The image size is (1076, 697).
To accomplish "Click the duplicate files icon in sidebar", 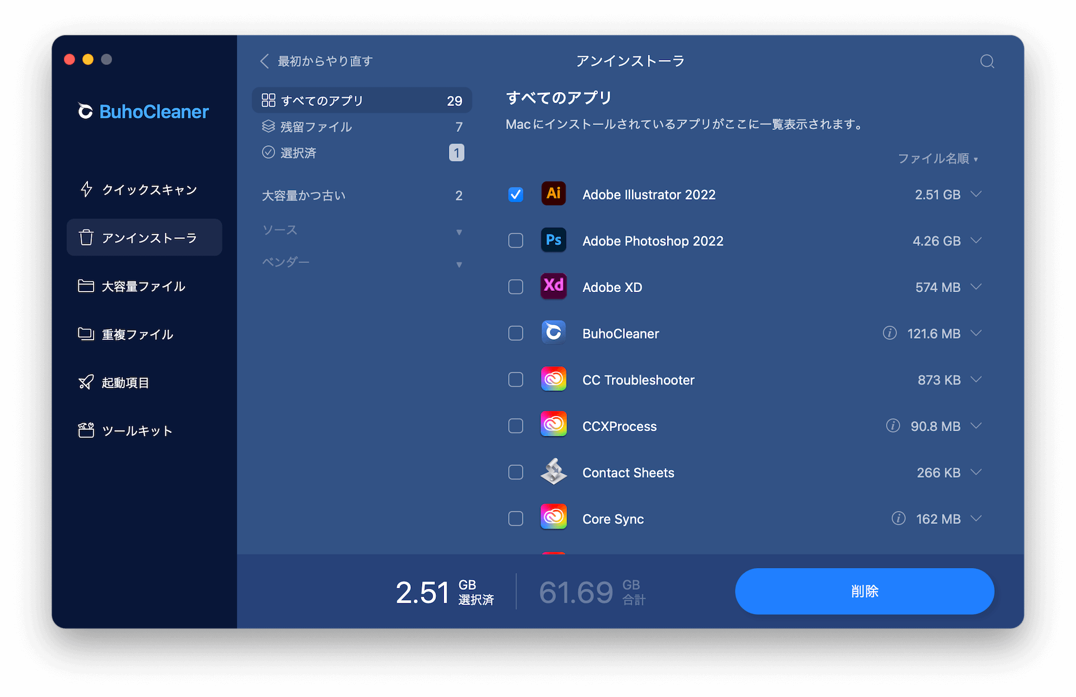I will coord(87,334).
